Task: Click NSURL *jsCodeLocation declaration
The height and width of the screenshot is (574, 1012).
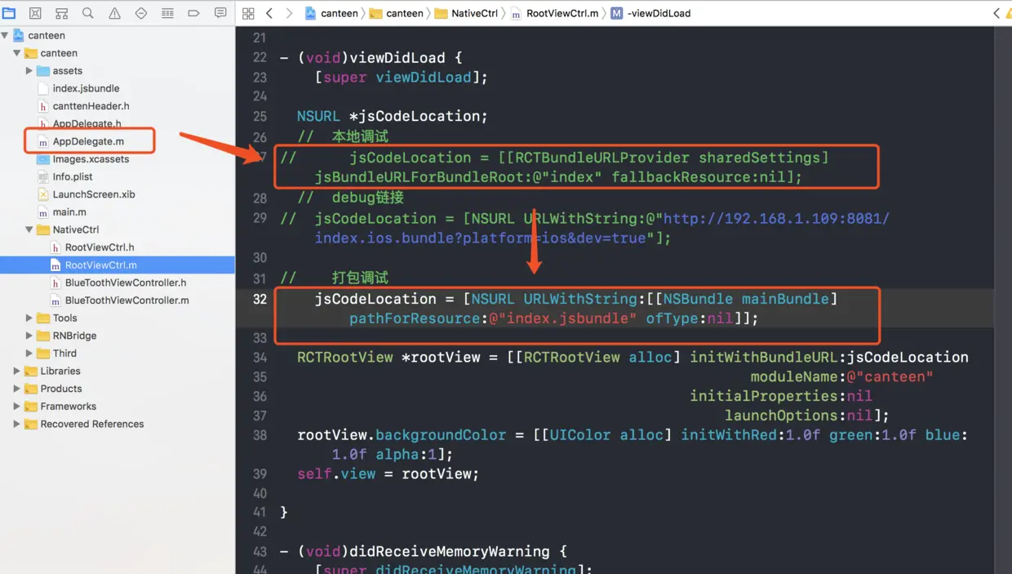Action: [392, 116]
